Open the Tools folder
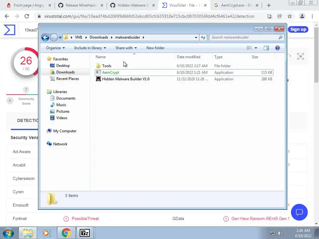319x239 pixels. coord(107,66)
